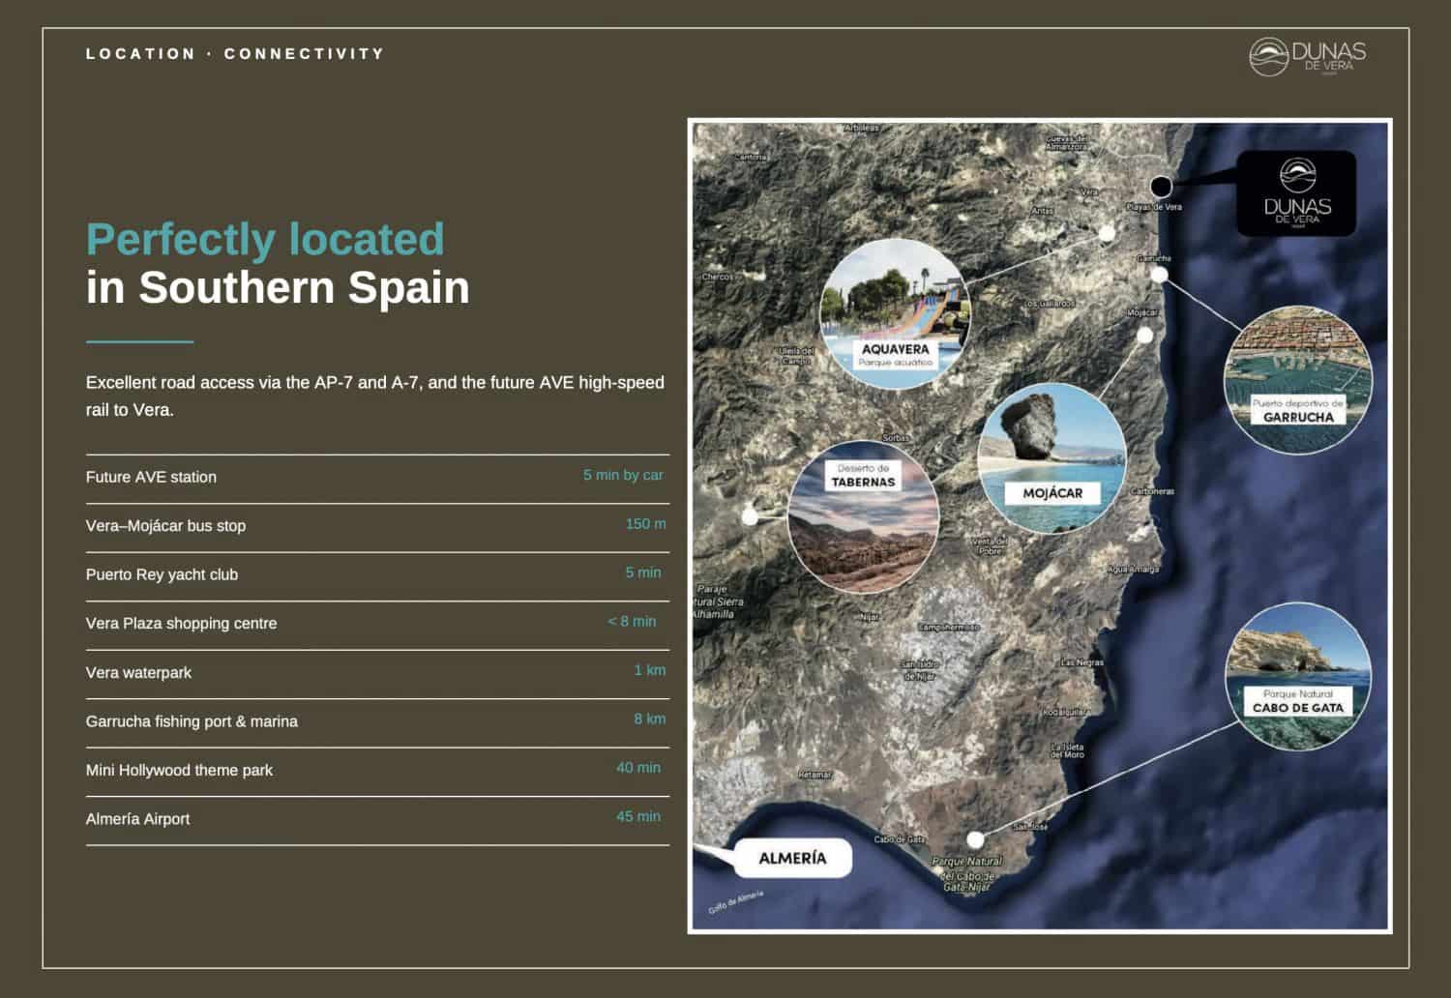Click the black Dunas de Vera map callout
Screen dimensions: 1451x998
coord(1296,192)
